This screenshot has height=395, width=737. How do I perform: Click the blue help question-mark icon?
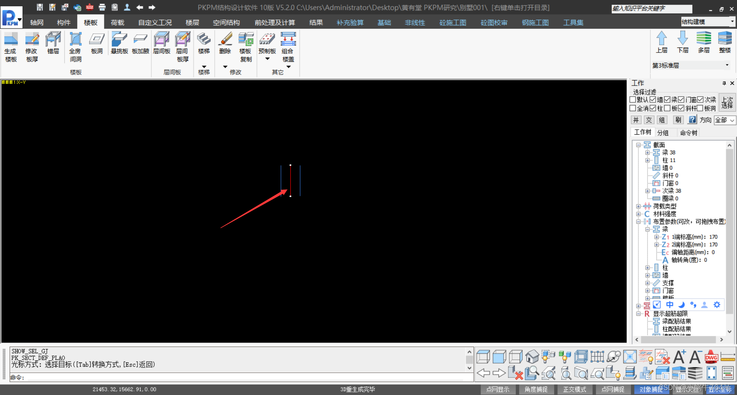pos(692,120)
